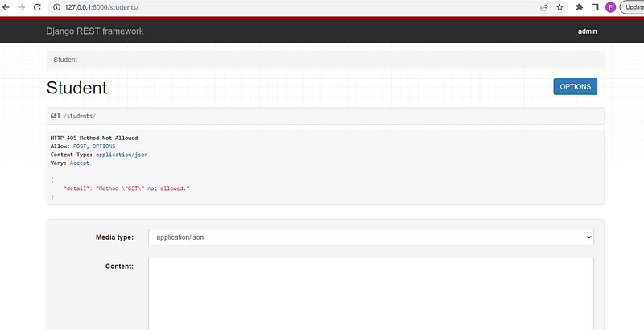This screenshot has height=330, width=644.
Task: Go back with the browser back arrow
Action: pyautogui.click(x=6, y=7)
